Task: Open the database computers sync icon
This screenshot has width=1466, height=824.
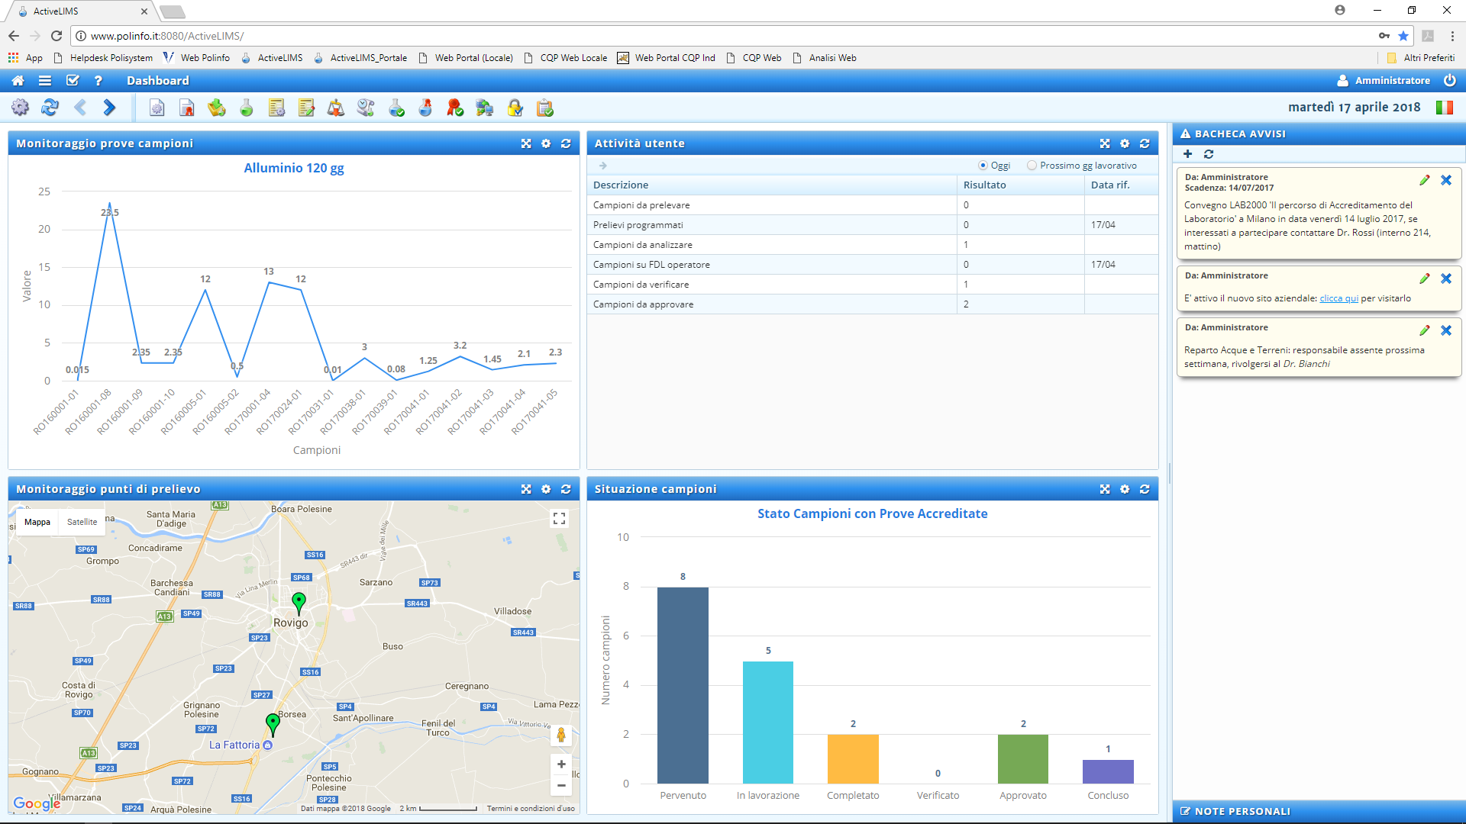Action: point(485,108)
